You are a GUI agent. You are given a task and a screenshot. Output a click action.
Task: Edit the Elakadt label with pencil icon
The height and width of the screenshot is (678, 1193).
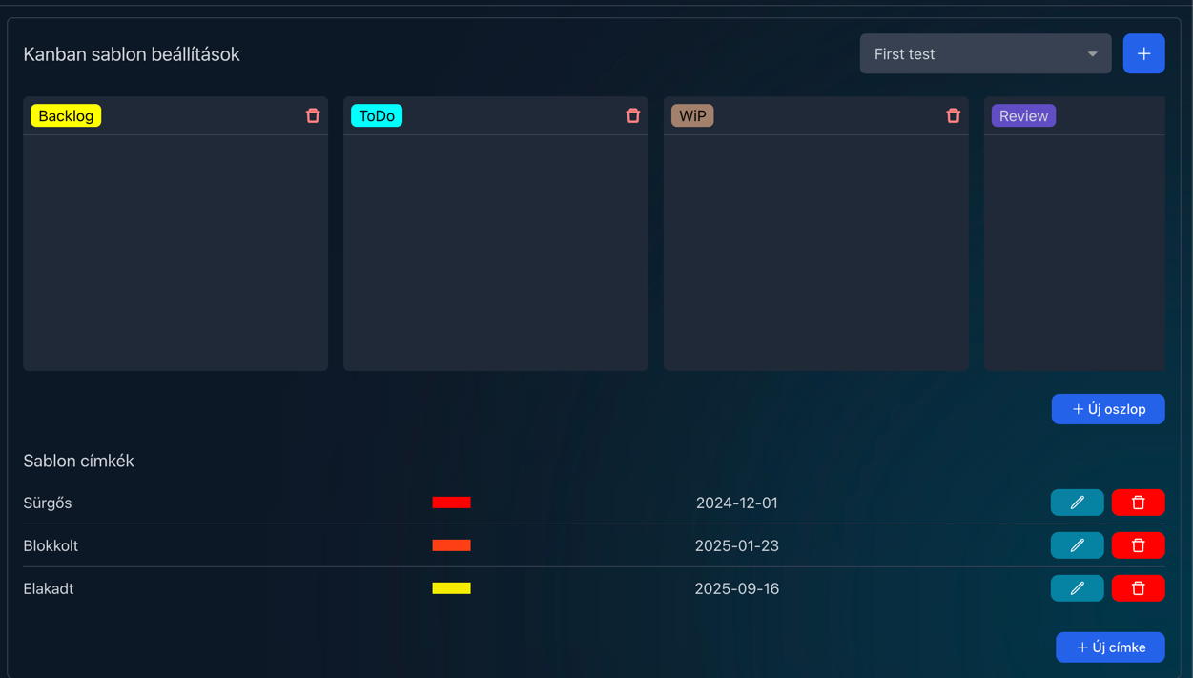pyautogui.click(x=1077, y=588)
